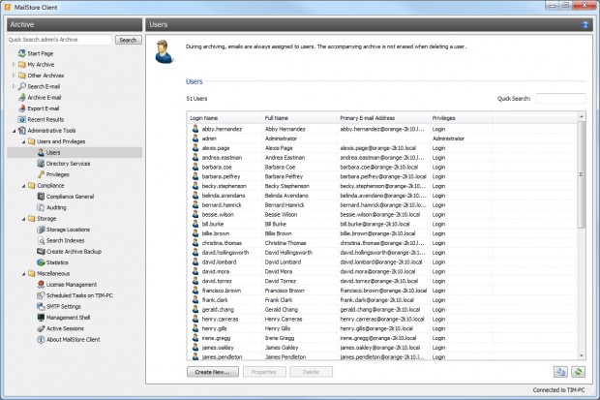Select the abby.hernandez user row
Viewport: 600px width, 400px height.
(382, 129)
